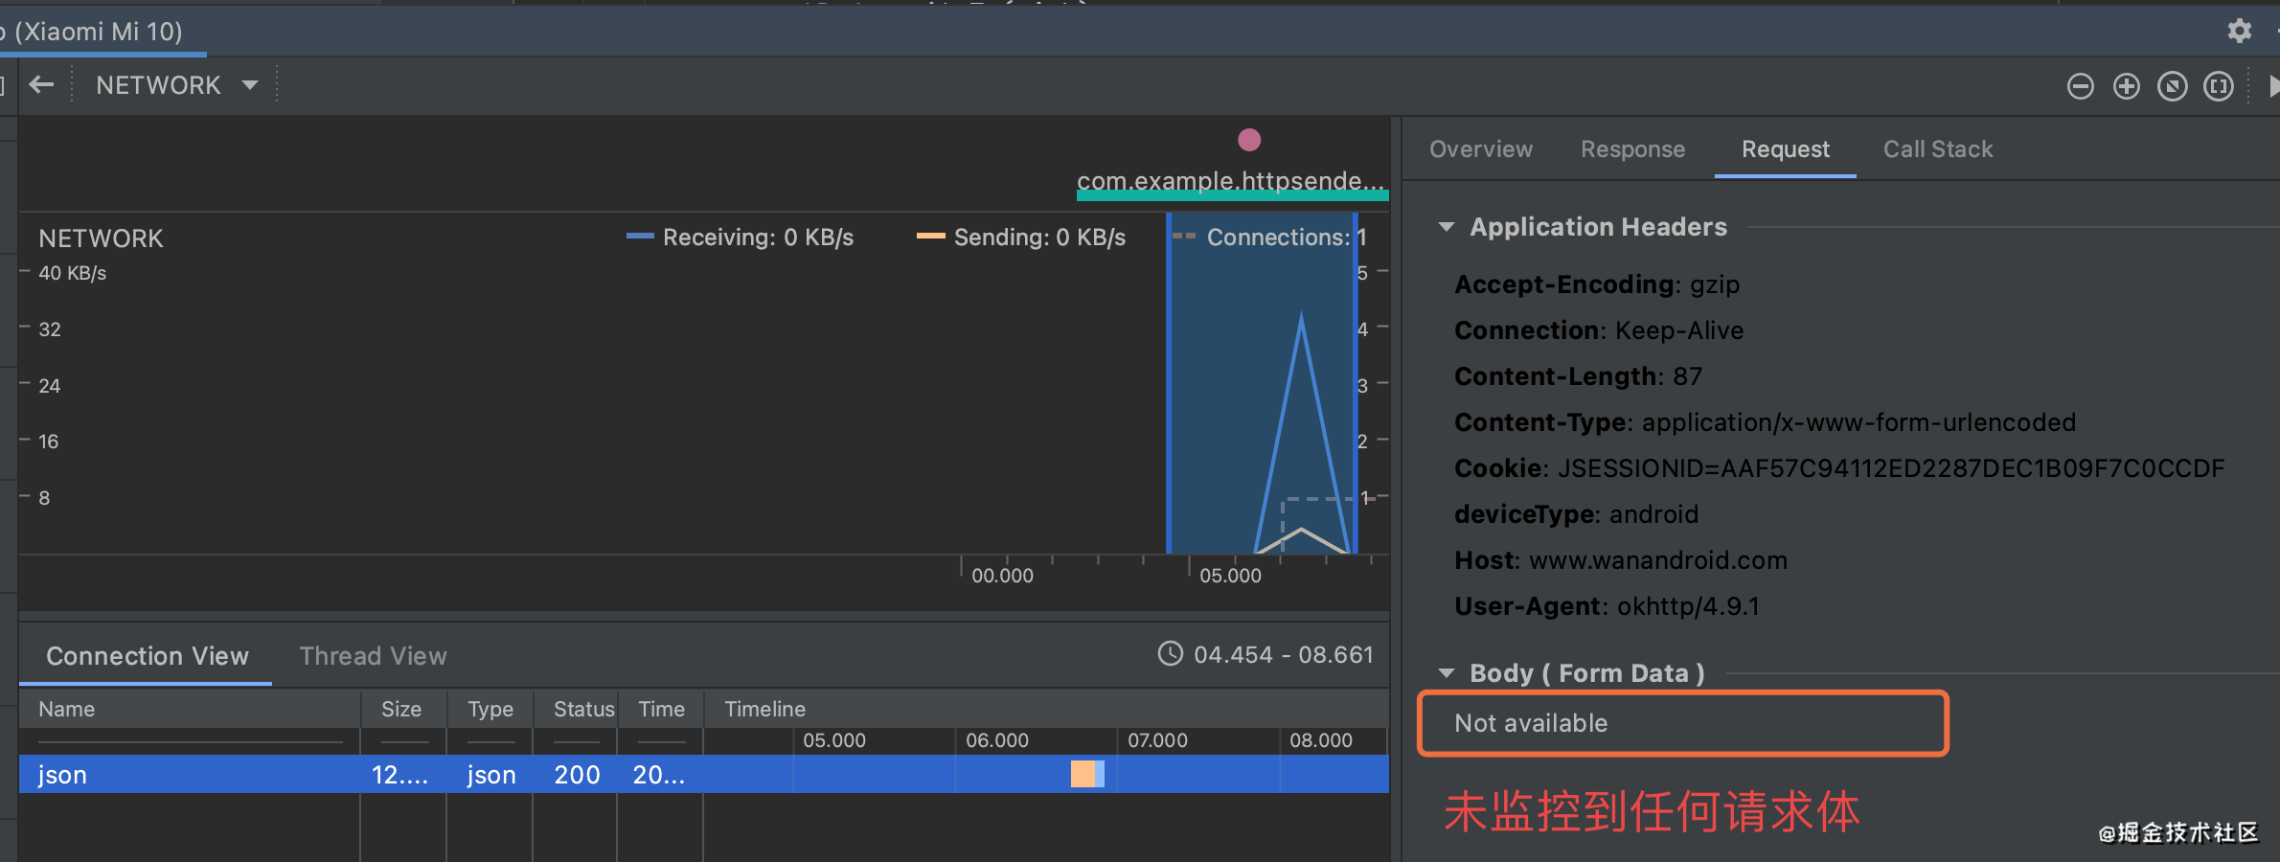This screenshot has width=2280, height=862.
Task: Click the back arrow in profiler toolbar
Action: [x=41, y=85]
